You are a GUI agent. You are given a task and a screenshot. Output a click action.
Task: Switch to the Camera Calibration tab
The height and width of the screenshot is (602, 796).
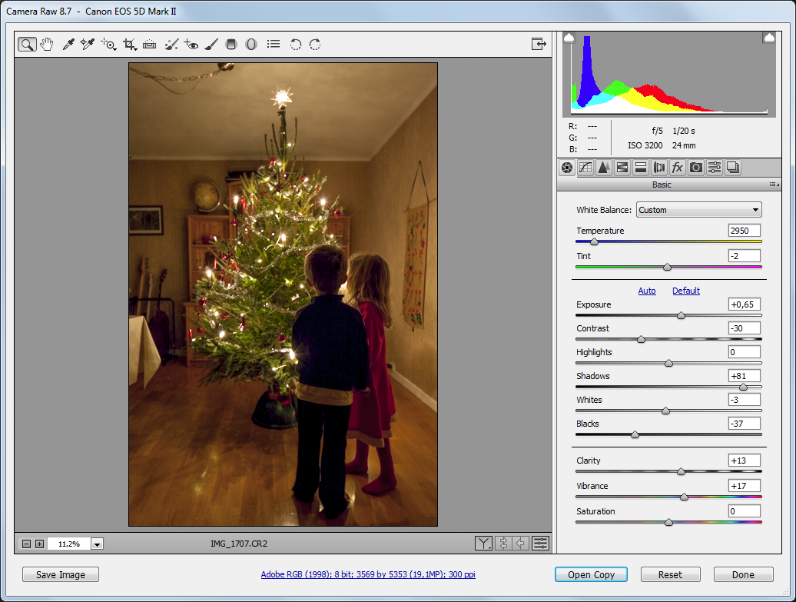(696, 168)
